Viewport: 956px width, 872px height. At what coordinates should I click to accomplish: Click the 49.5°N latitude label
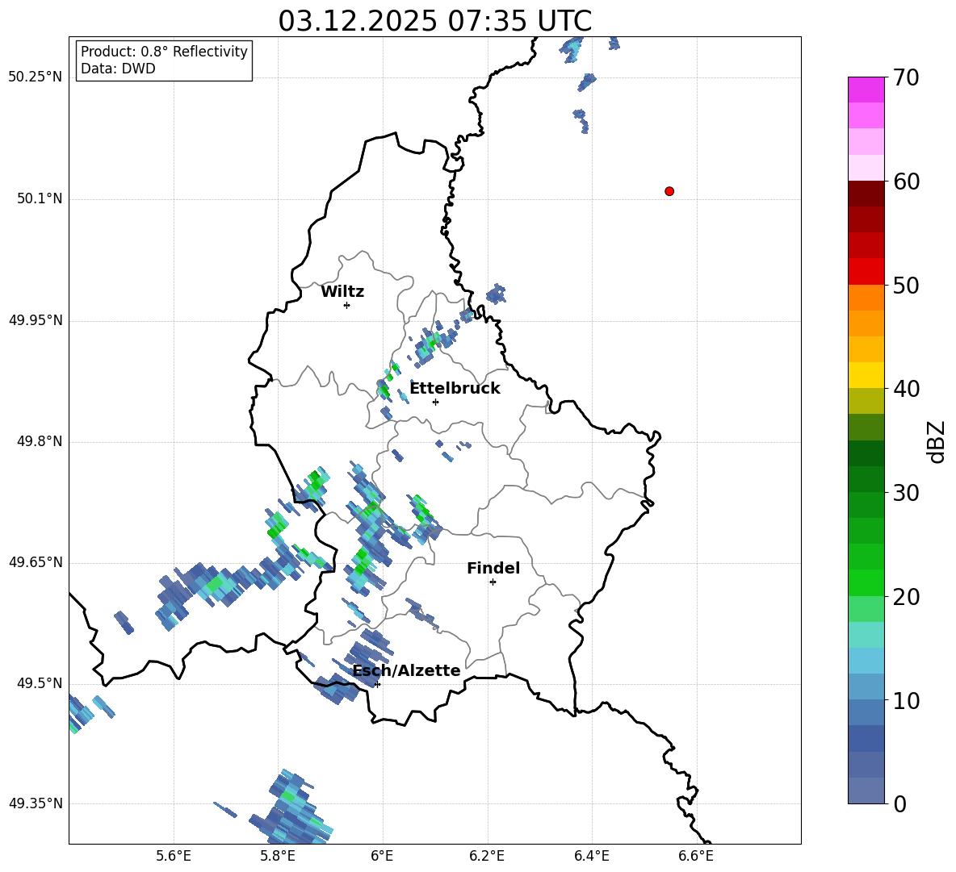tap(40, 683)
